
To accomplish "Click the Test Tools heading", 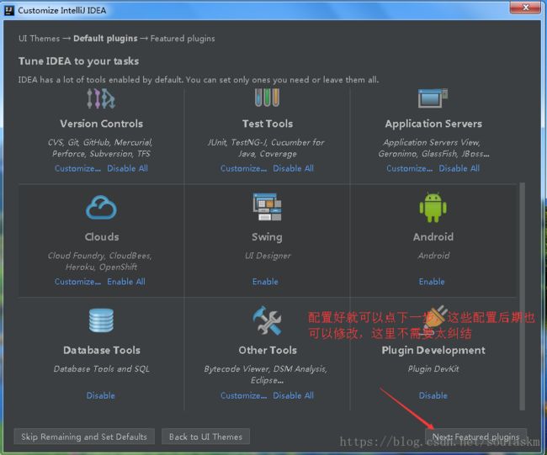I will (268, 124).
